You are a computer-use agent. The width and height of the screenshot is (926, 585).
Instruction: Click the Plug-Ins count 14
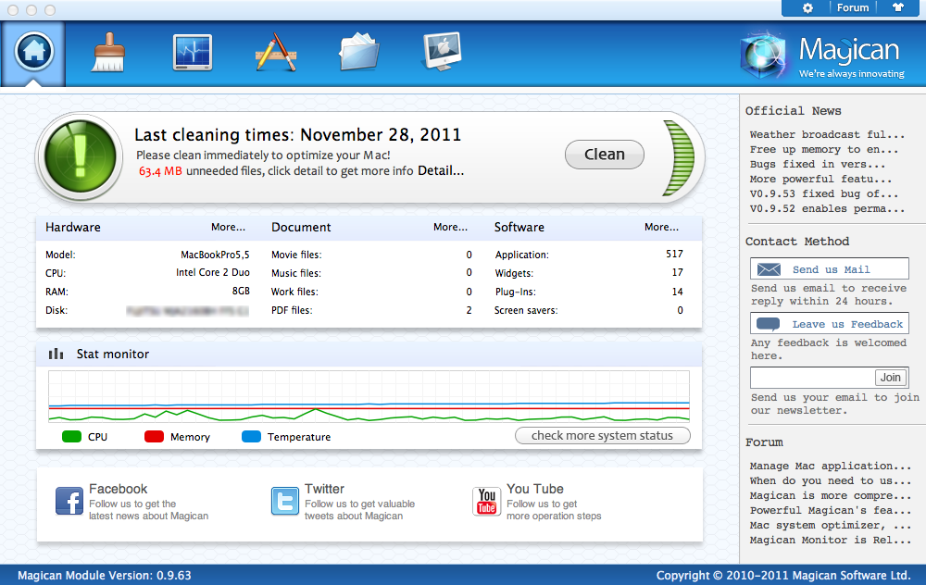[x=678, y=291]
